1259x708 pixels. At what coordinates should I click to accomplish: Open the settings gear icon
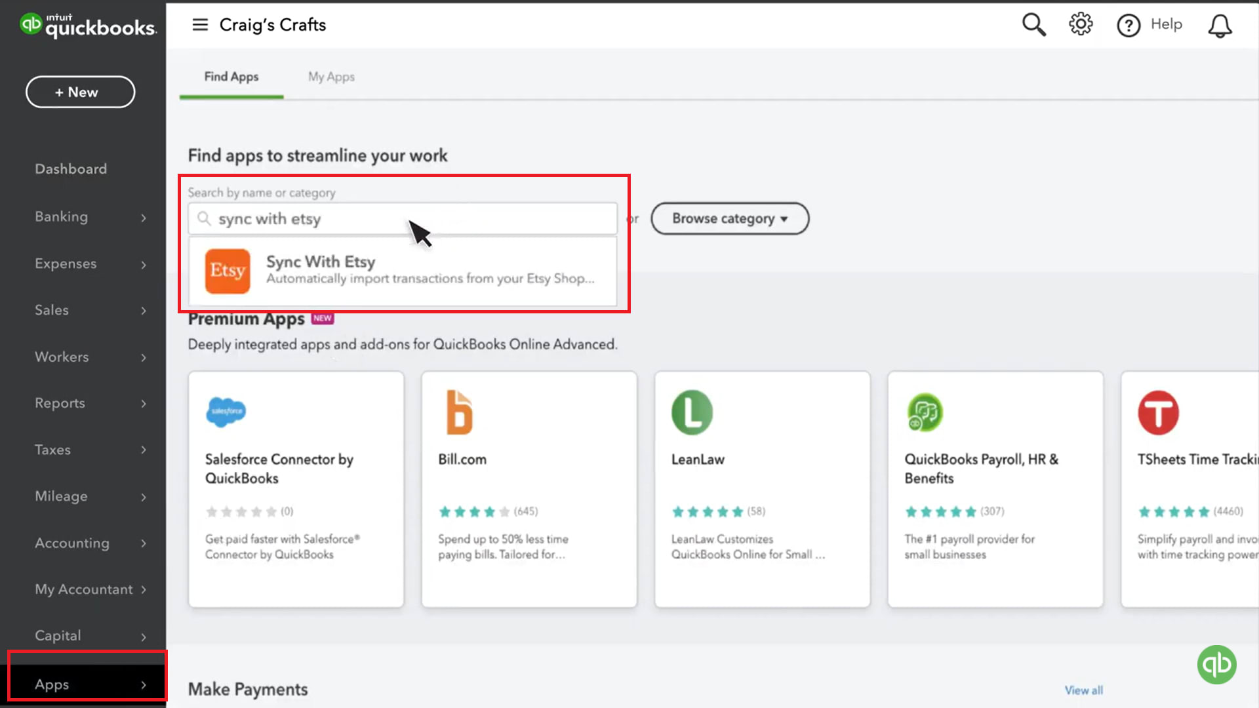(1081, 25)
